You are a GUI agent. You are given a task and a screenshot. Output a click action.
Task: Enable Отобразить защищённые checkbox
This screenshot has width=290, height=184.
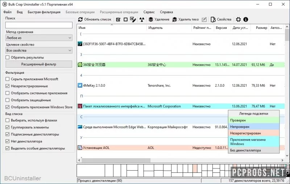point(7,100)
